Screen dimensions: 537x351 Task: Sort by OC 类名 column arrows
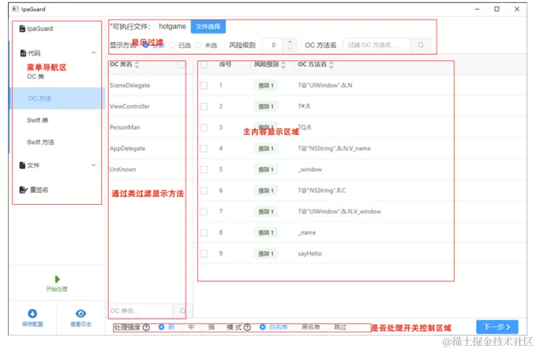pos(137,65)
